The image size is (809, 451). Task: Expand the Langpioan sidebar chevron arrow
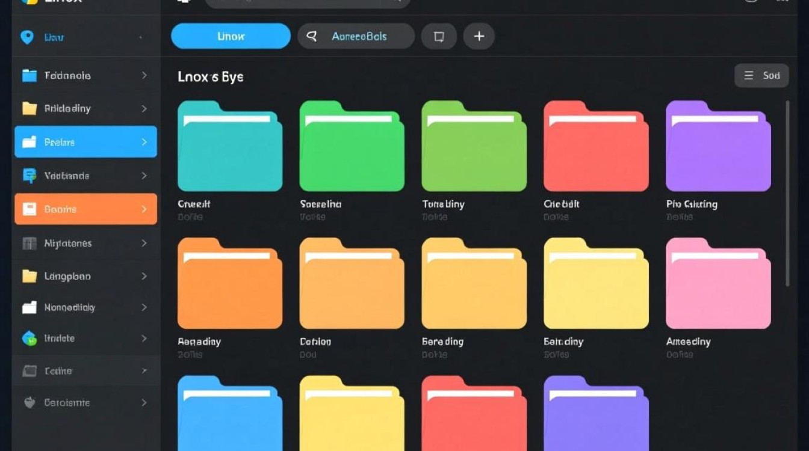144,276
